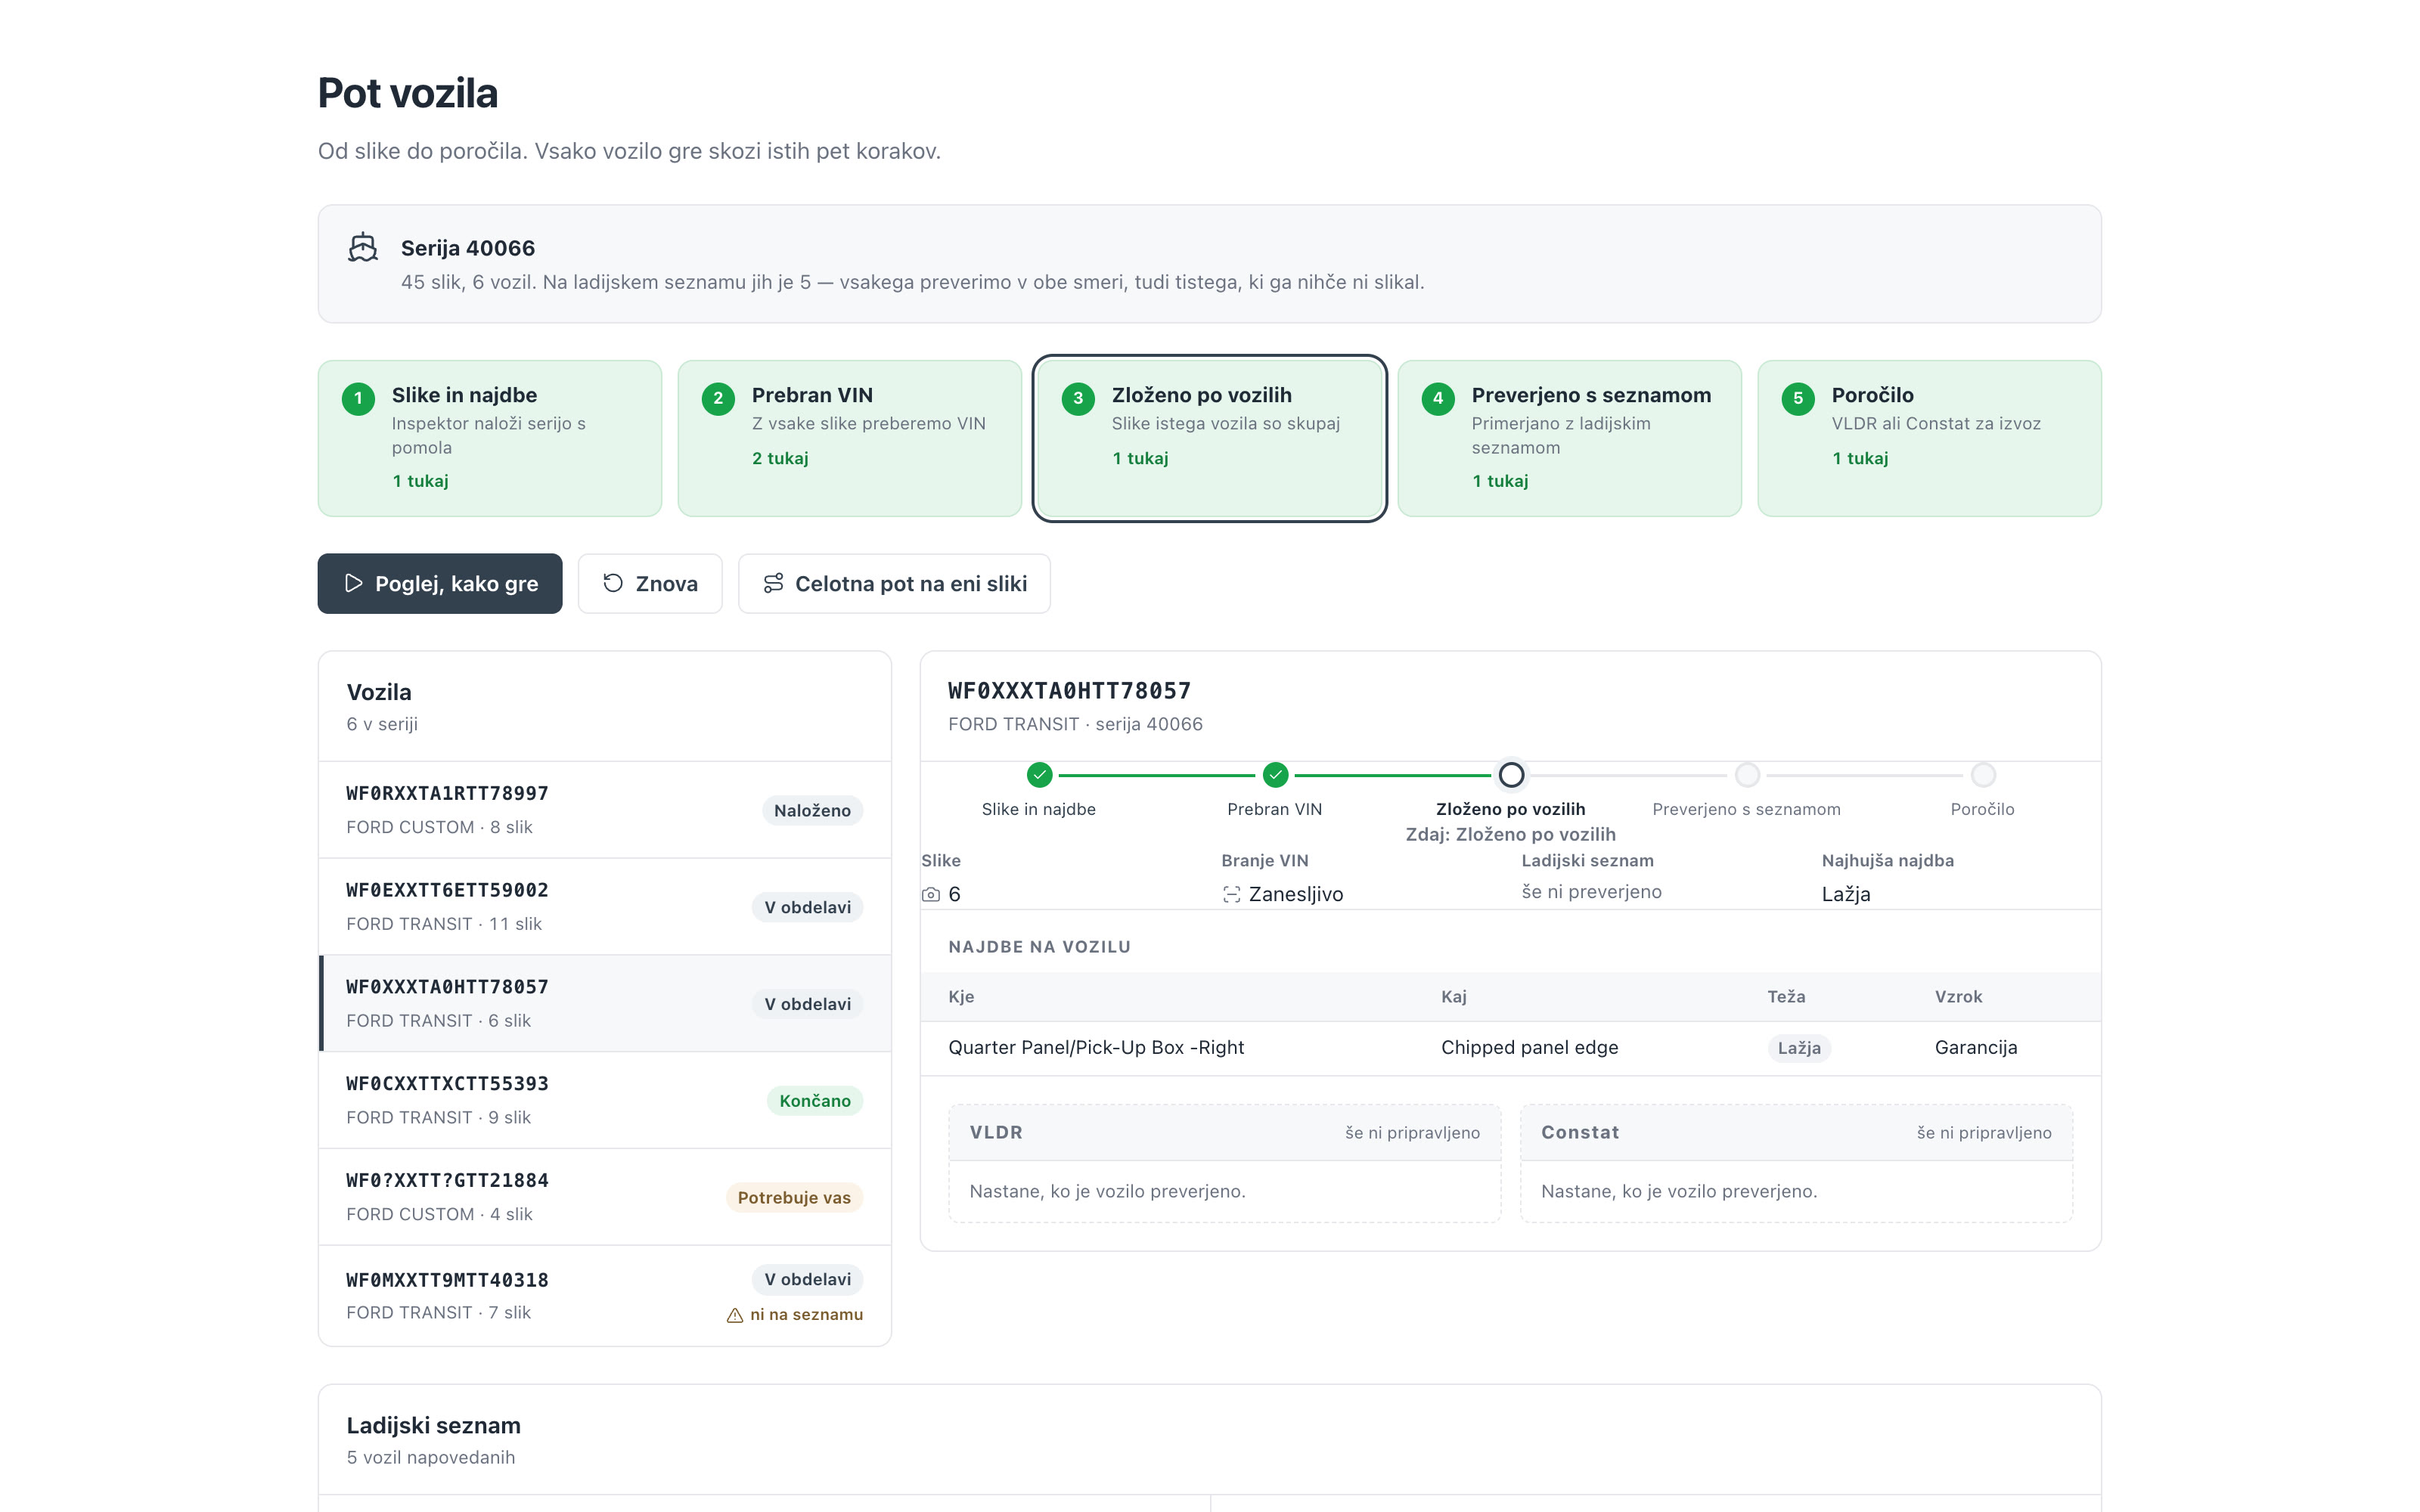Select vehicle WF0MXXTT9MTT40318 in the list
This screenshot has height=1512, width=2420.
[x=605, y=1295]
